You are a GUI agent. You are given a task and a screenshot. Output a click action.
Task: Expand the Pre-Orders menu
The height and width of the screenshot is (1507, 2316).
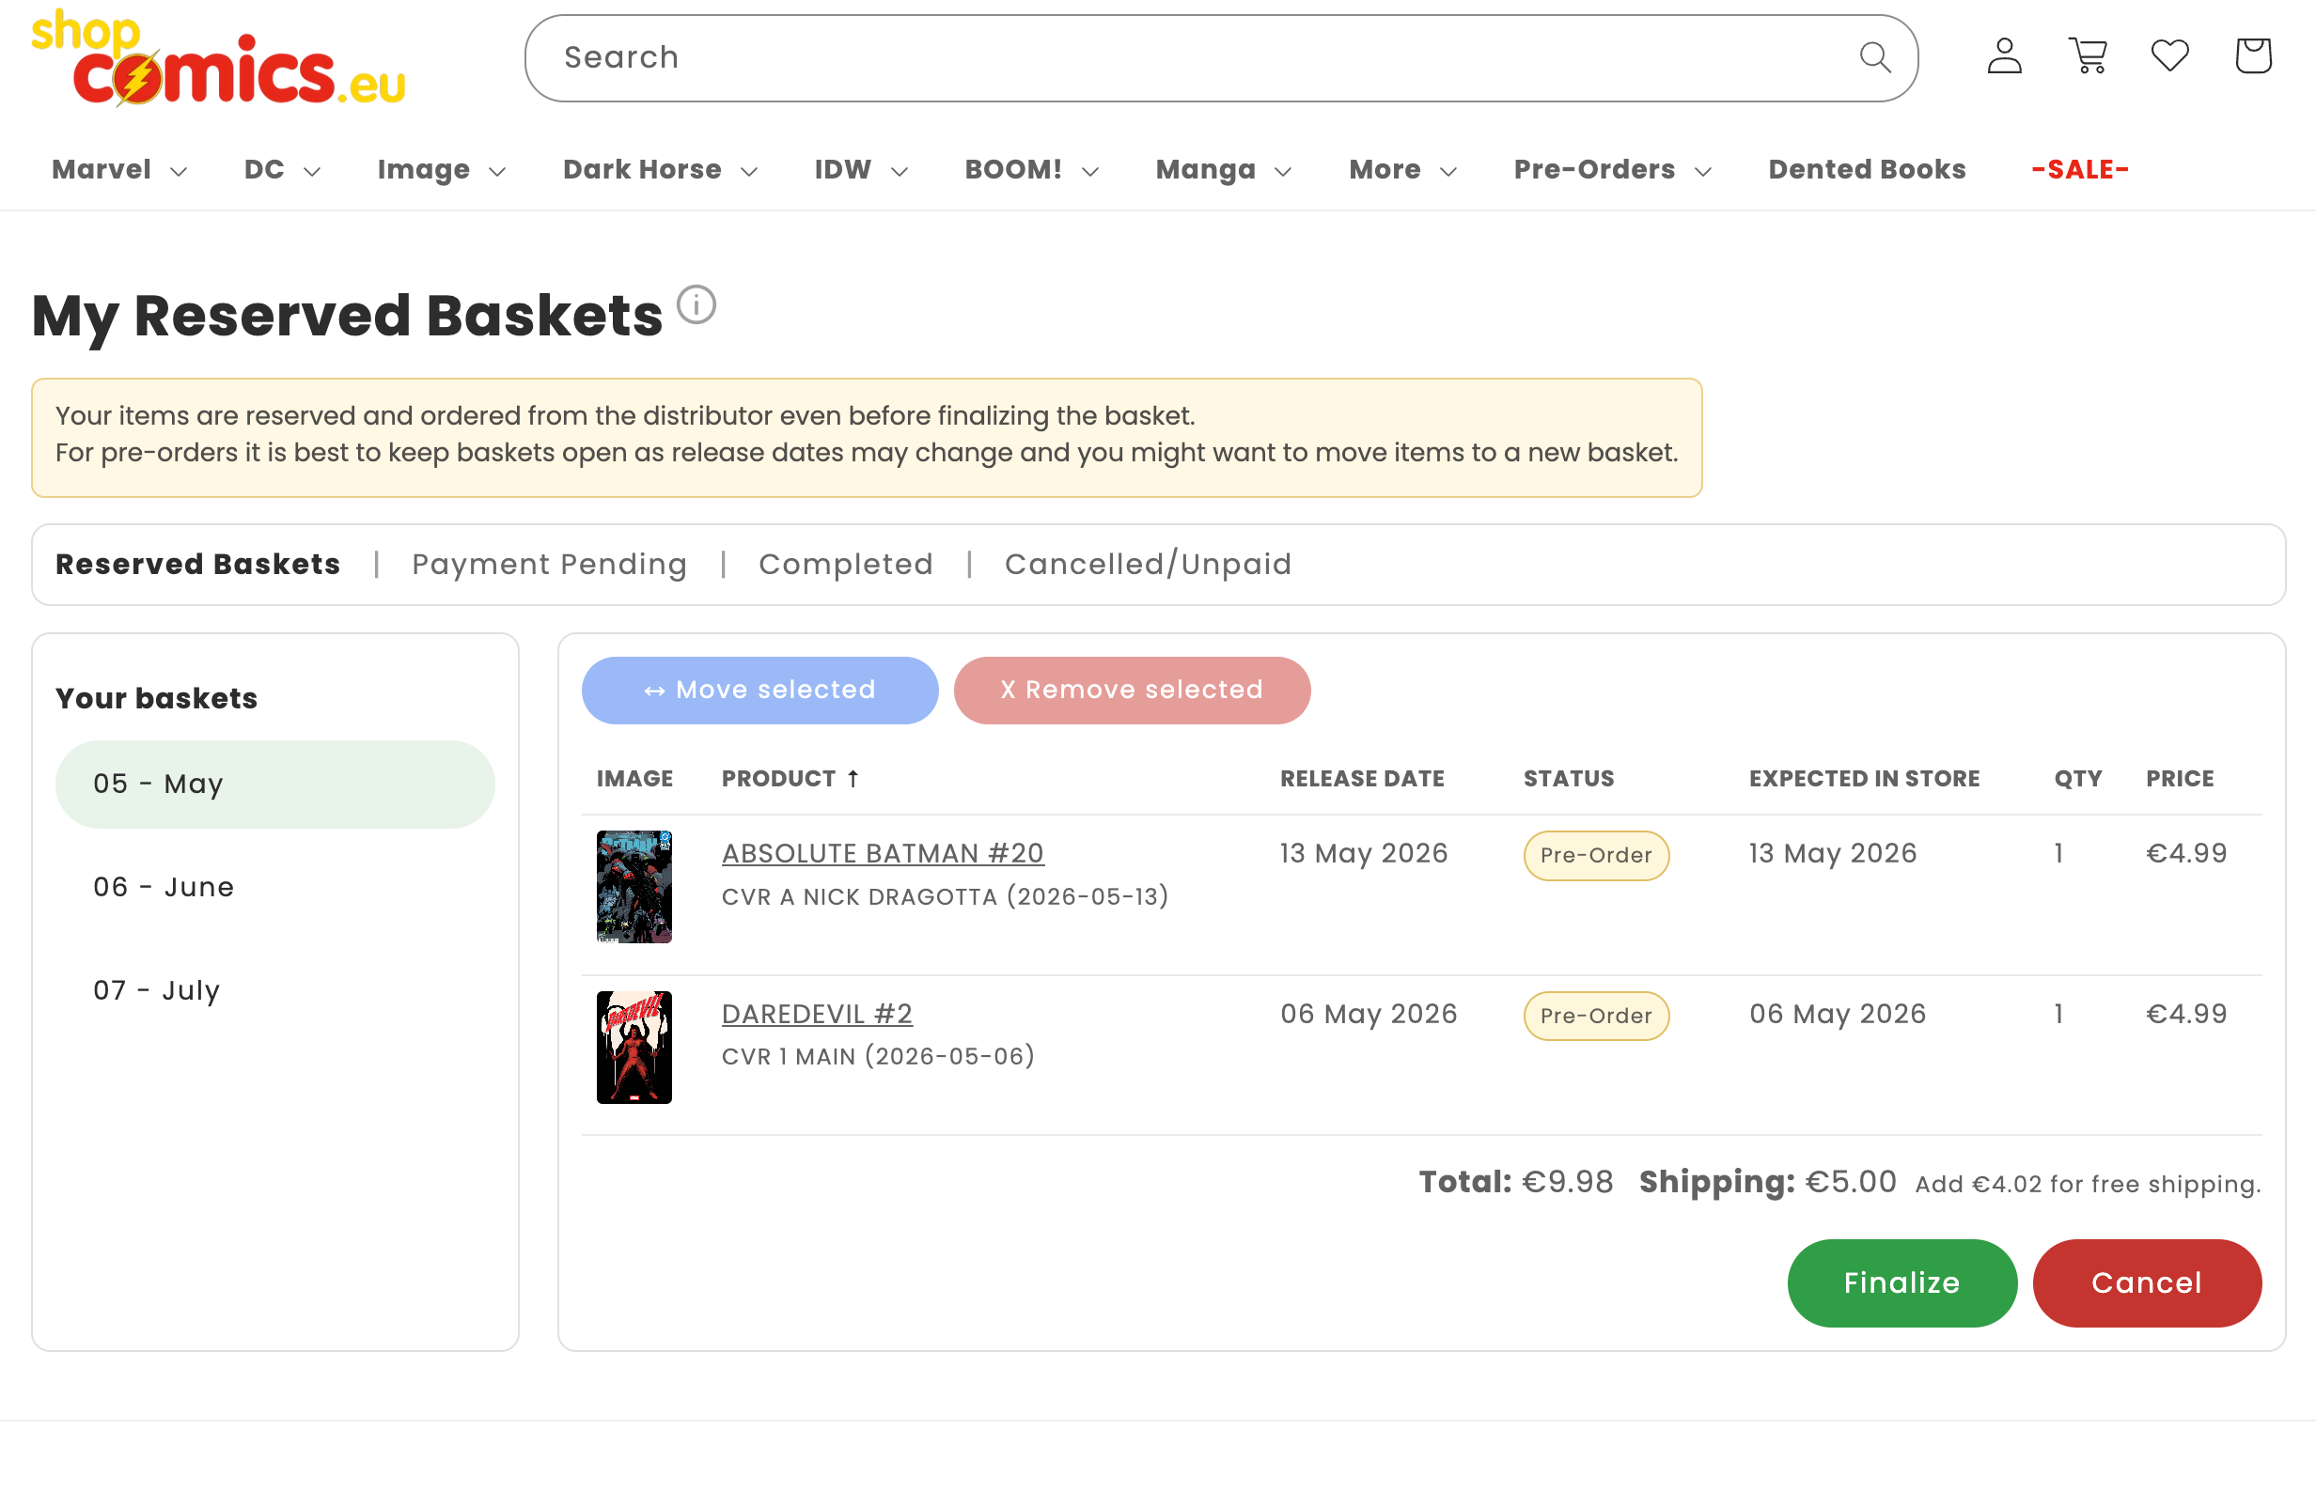(1612, 169)
